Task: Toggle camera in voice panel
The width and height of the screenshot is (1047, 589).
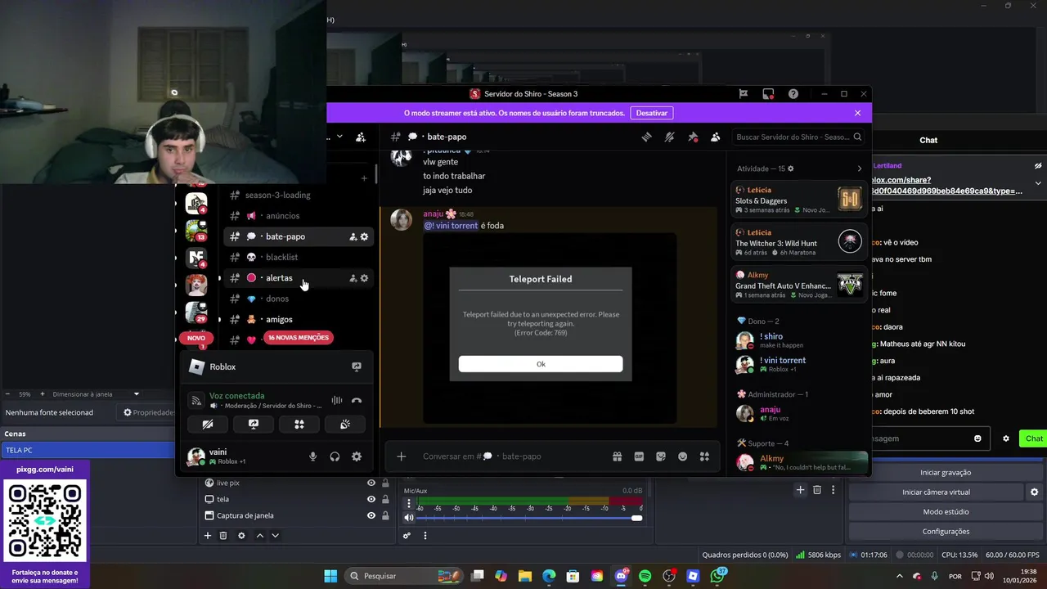Action: point(208,424)
